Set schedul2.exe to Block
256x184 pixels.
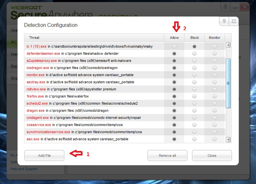coord(194,104)
